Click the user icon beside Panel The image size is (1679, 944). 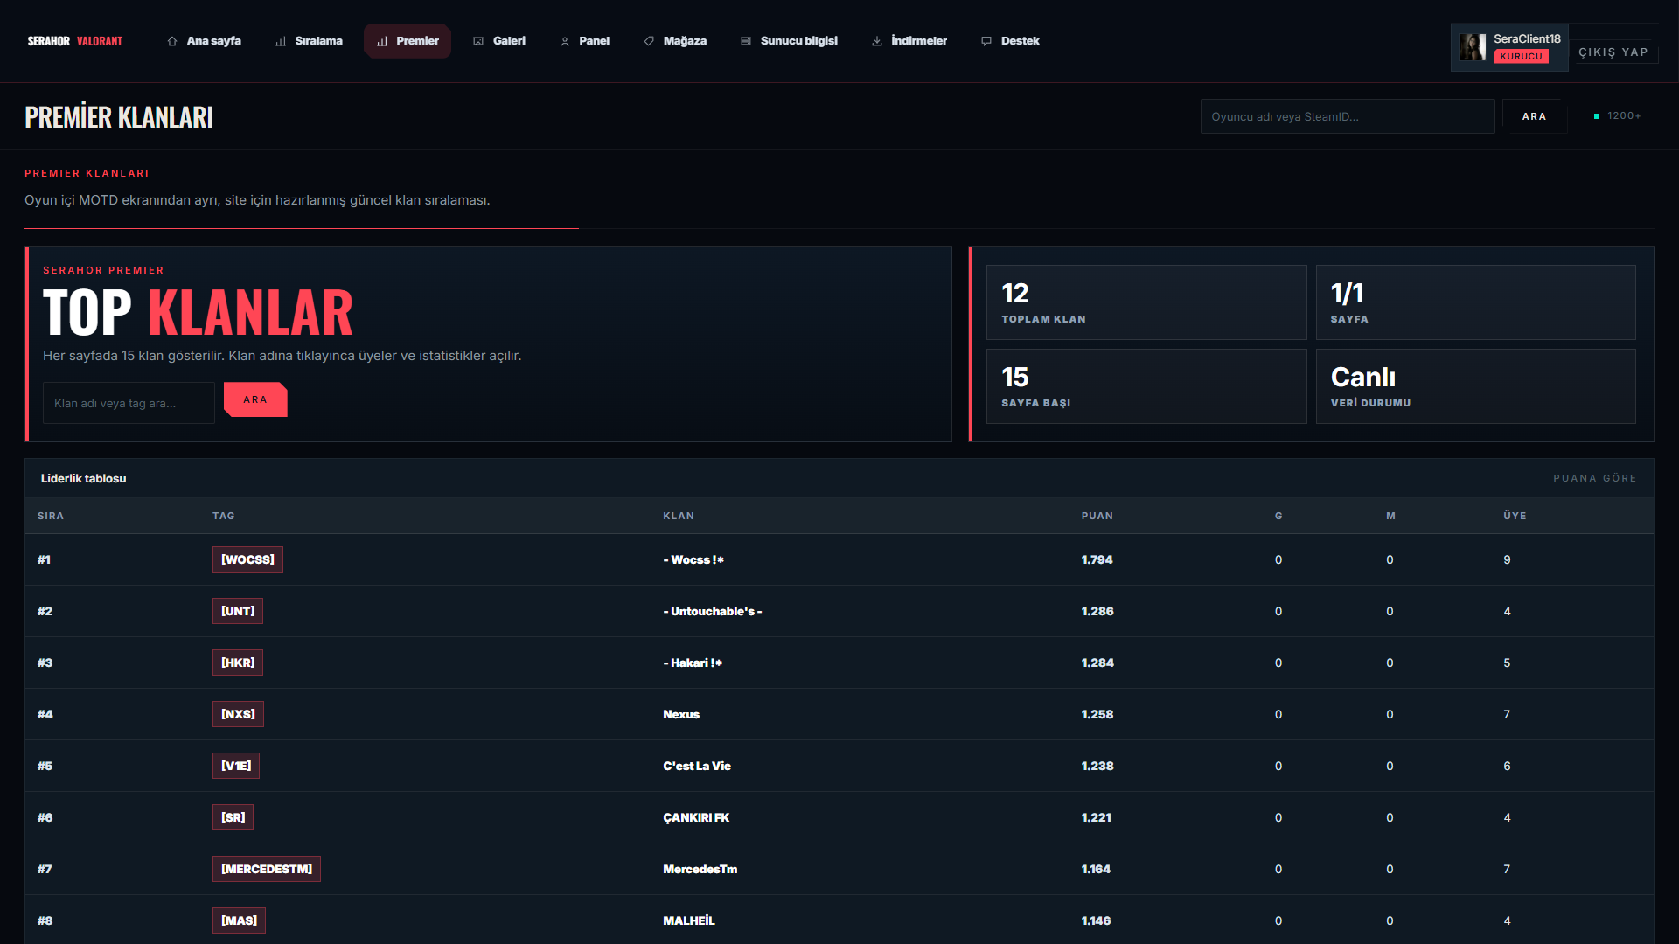[565, 41]
